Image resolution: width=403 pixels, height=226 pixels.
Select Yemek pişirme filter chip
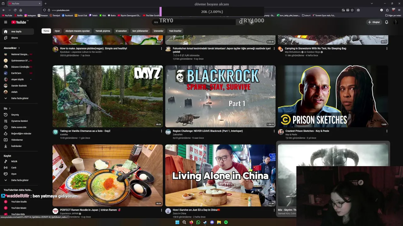pyautogui.click(x=103, y=31)
